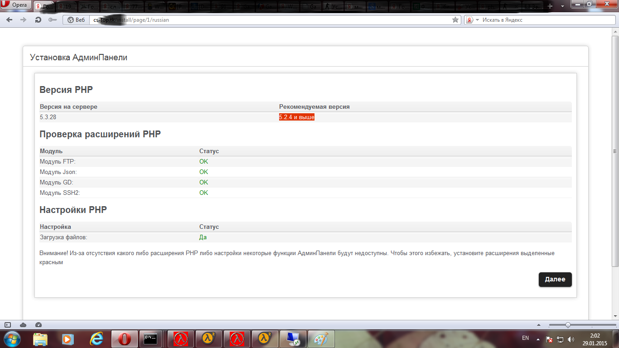619x348 pixels.
Task: Toggle Opera Turbo in the status bar
Action: click(x=39, y=325)
